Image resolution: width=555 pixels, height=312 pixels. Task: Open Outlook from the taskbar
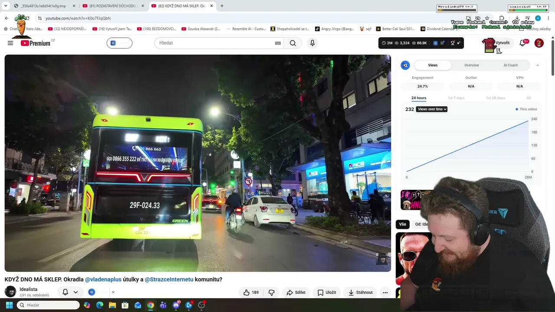(x=138, y=305)
